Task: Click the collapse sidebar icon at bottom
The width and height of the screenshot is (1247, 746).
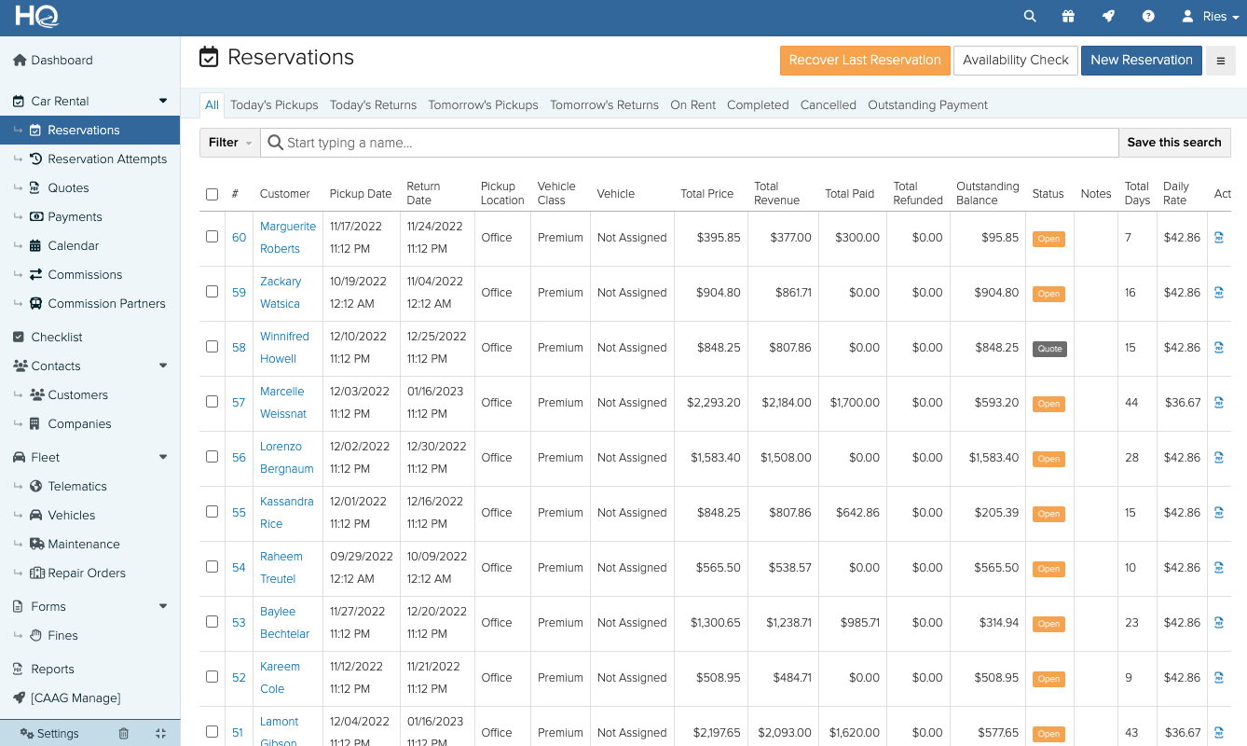Action: tap(161, 734)
